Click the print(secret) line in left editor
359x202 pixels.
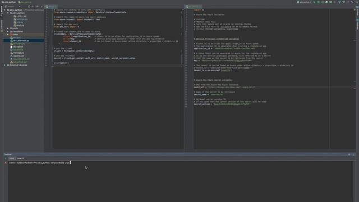[61, 63]
